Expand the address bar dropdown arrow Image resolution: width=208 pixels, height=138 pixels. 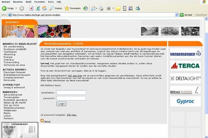177,15
